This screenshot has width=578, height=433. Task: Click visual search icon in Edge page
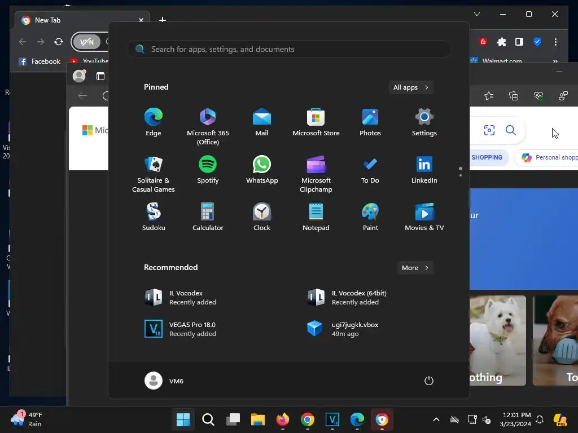click(489, 130)
